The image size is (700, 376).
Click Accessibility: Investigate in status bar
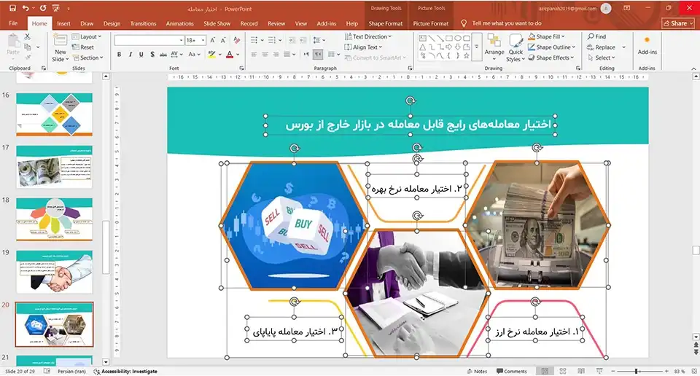(x=125, y=371)
